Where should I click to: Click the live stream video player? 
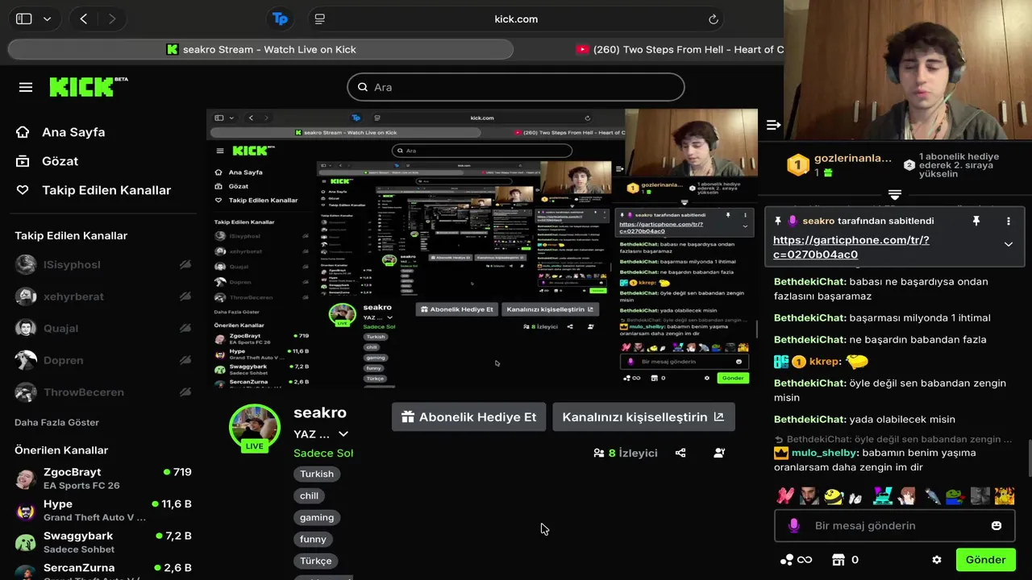coord(482,250)
